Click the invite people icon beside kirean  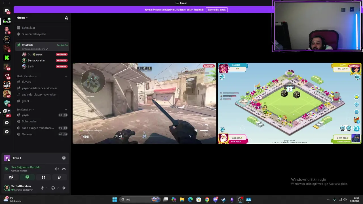click(x=66, y=18)
